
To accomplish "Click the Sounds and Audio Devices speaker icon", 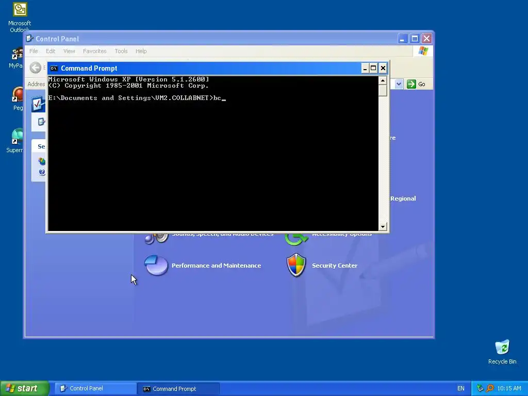I will click(x=157, y=238).
